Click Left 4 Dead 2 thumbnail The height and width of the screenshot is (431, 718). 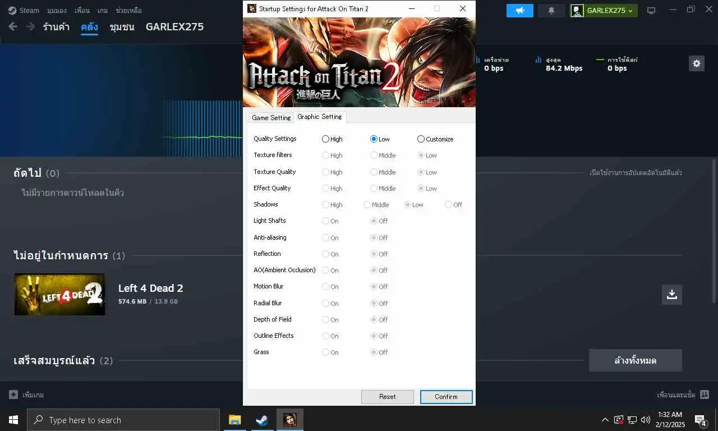tap(59, 294)
